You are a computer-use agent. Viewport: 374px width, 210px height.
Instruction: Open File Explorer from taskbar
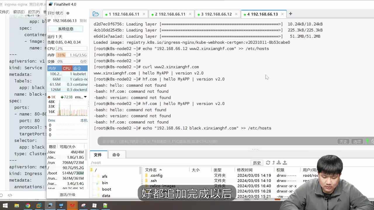click(x=17, y=206)
